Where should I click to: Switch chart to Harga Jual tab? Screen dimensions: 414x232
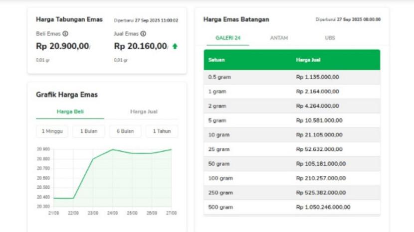click(x=144, y=112)
